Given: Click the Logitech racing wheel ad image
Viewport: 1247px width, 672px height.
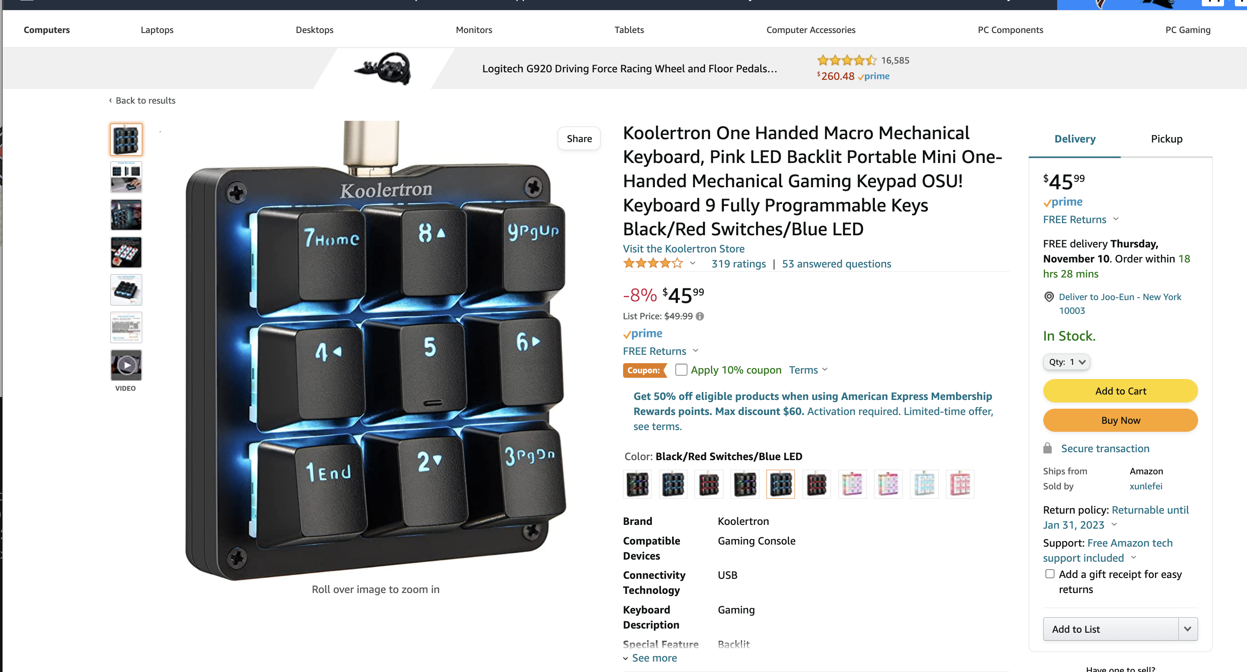Looking at the screenshot, I should (x=383, y=68).
